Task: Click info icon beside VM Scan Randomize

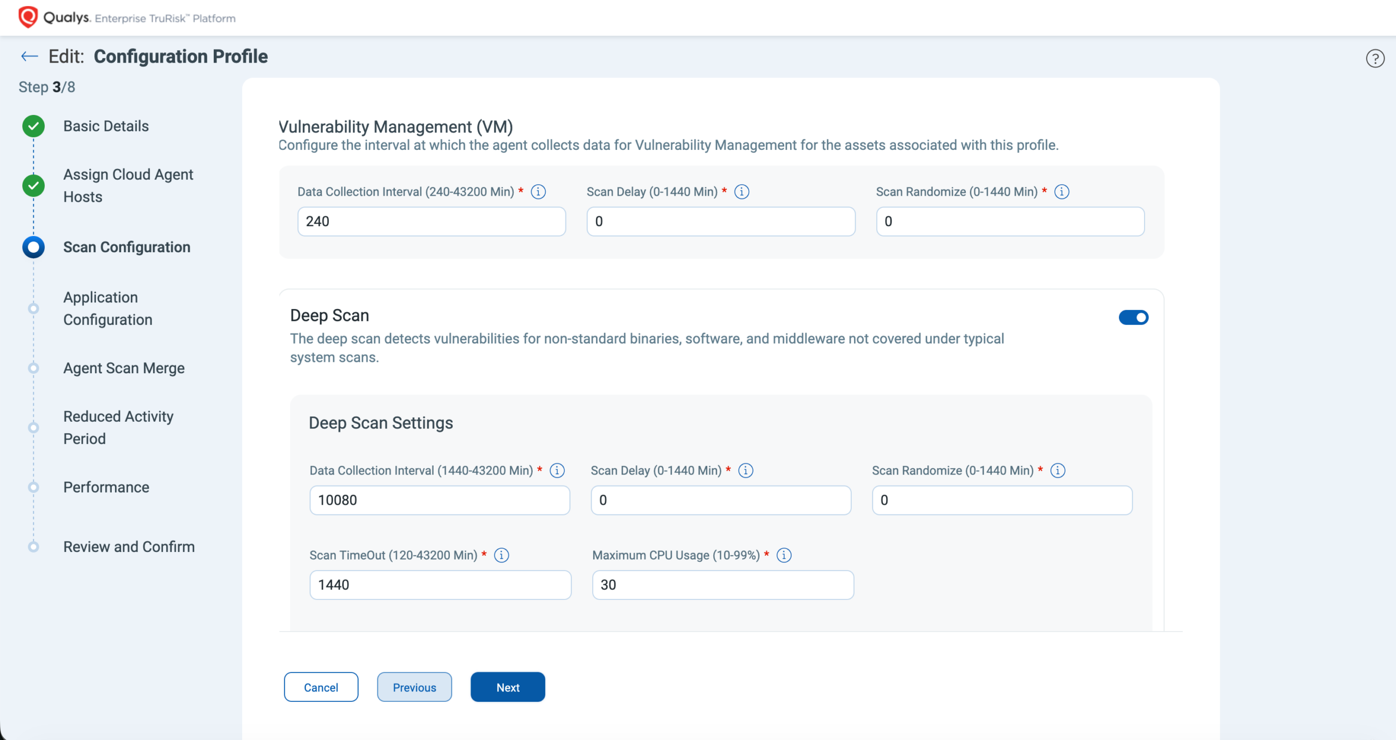Action: tap(1061, 192)
